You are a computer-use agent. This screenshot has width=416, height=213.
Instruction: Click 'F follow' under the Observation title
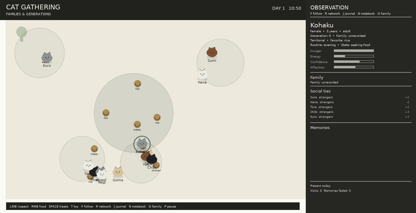[x=316, y=14]
